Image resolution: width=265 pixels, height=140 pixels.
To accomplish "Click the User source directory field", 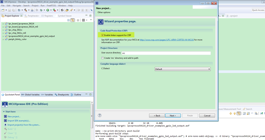I will click(x=166, y=53).
